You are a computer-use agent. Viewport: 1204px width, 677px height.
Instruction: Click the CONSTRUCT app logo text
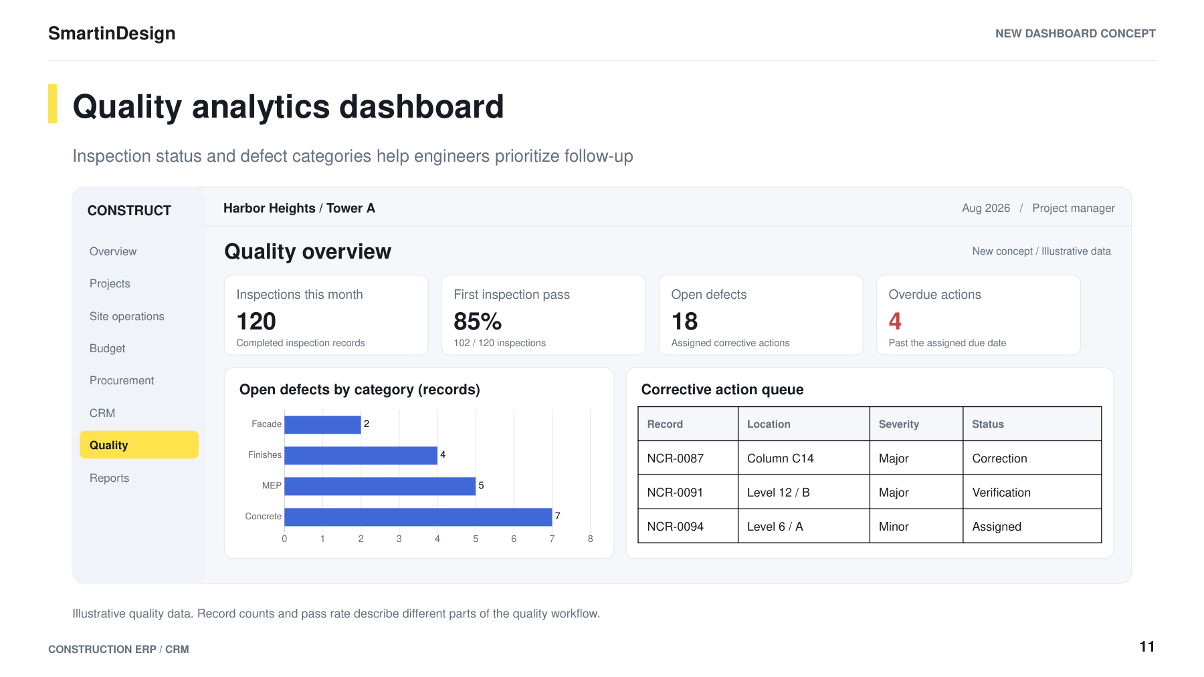130,211
